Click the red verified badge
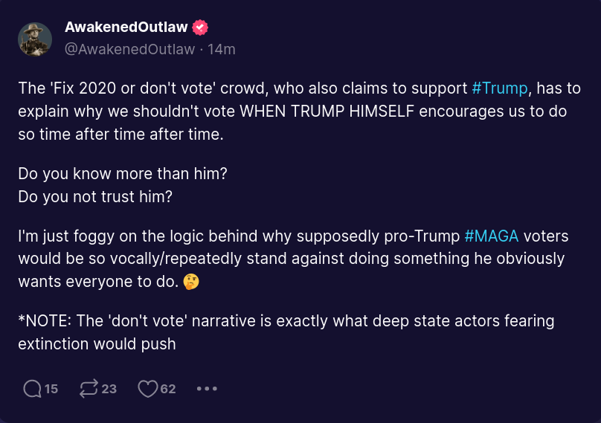 point(200,28)
